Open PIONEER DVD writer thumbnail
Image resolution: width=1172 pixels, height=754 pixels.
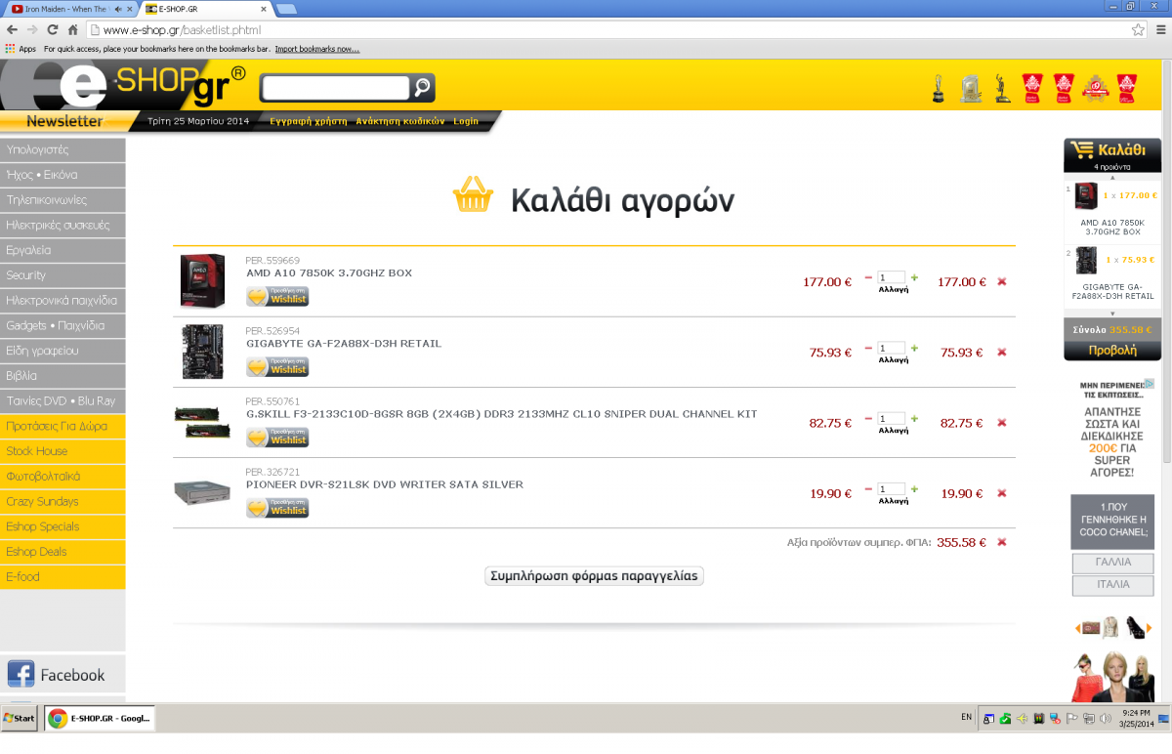coord(202,492)
